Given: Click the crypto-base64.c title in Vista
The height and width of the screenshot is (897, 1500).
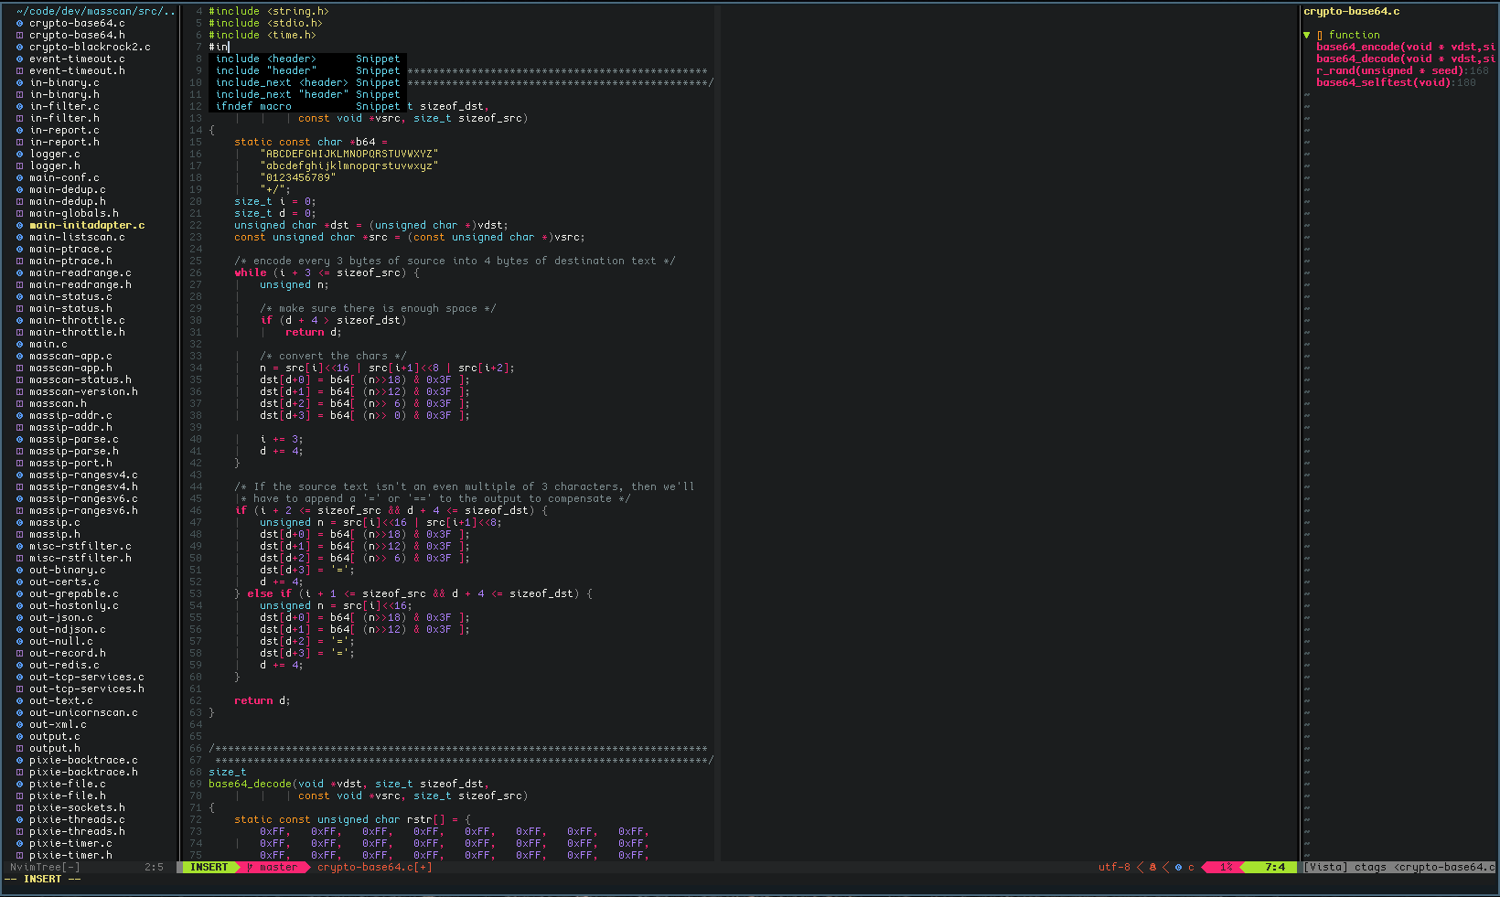Looking at the screenshot, I should tap(1352, 11).
